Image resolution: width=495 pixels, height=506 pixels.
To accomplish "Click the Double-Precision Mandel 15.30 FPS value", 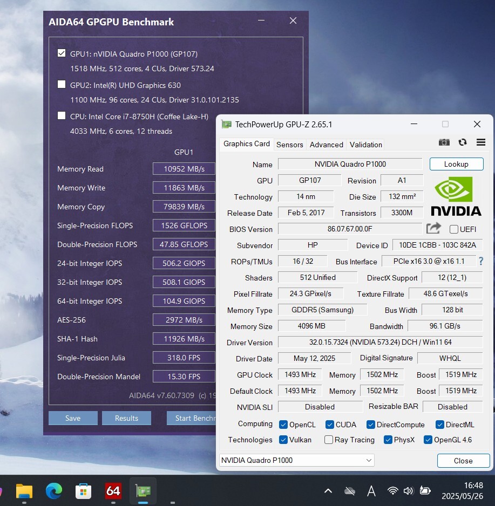I will click(x=184, y=377).
